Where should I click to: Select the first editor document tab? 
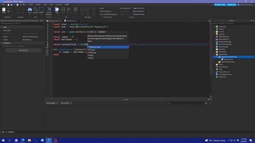53,21
